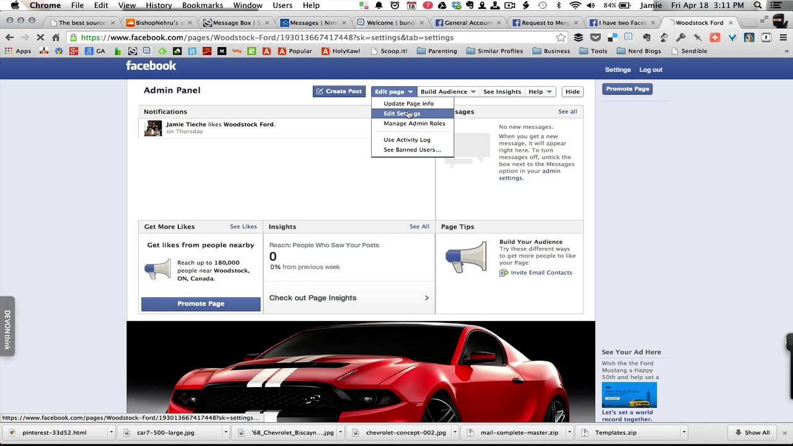Open the DEVONthink side tab
793x446 pixels.
pos(7,326)
